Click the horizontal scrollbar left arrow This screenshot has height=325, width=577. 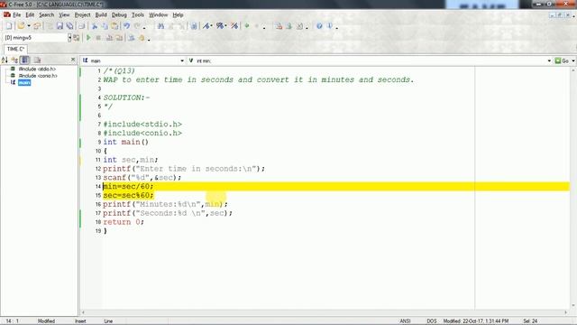[83, 312]
